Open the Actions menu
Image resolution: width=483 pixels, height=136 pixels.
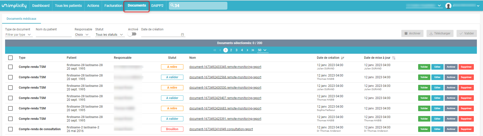point(93,6)
